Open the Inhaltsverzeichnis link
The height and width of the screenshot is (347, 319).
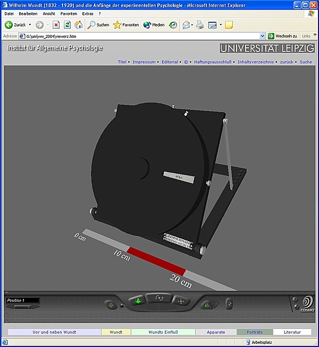(256, 62)
